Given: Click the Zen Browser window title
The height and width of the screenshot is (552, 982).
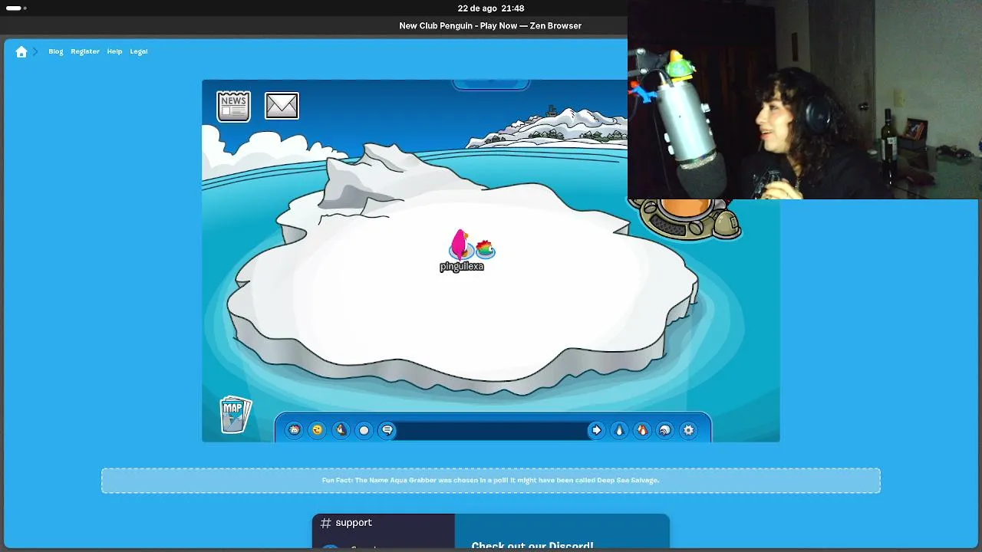Looking at the screenshot, I should pos(490,26).
